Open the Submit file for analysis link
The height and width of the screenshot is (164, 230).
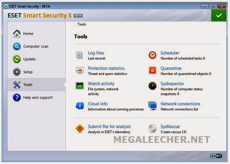pyautogui.click(x=109, y=127)
